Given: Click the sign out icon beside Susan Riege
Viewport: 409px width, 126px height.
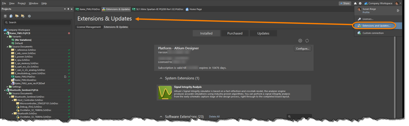Looking at the screenshot, I should pyautogui.click(x=398, y=11).
